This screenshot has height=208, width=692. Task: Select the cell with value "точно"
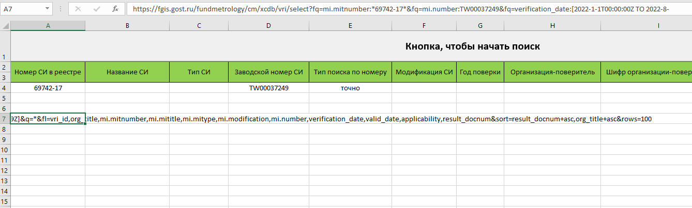coord(350,88)
